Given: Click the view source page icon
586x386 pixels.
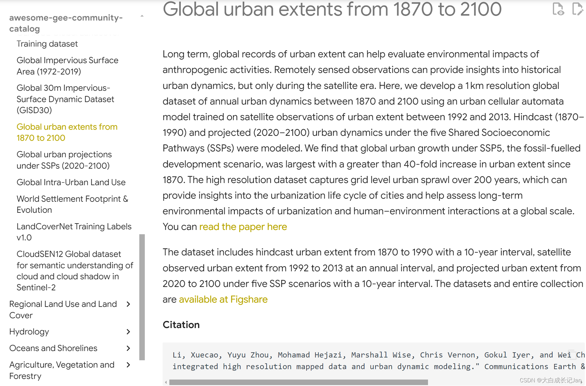Looking at the screenshot, I should click(x=558, y=9).
